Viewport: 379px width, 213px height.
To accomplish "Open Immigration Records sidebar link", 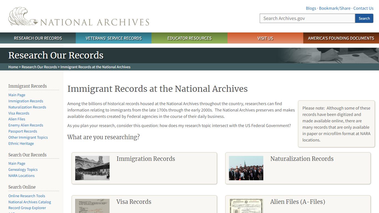I will (26, 101).
